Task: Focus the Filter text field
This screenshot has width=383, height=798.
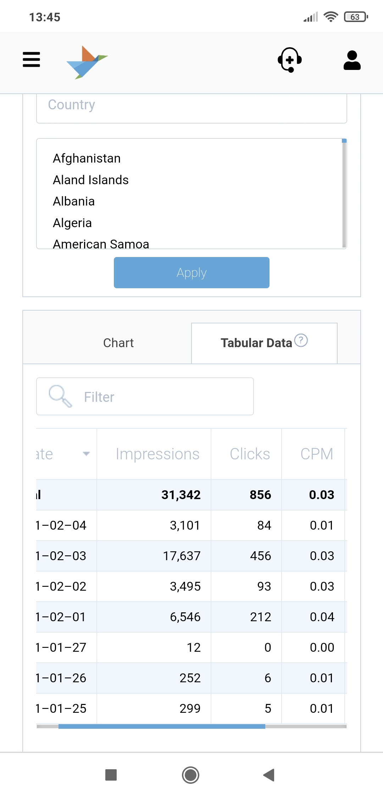Action: [163, 397]
